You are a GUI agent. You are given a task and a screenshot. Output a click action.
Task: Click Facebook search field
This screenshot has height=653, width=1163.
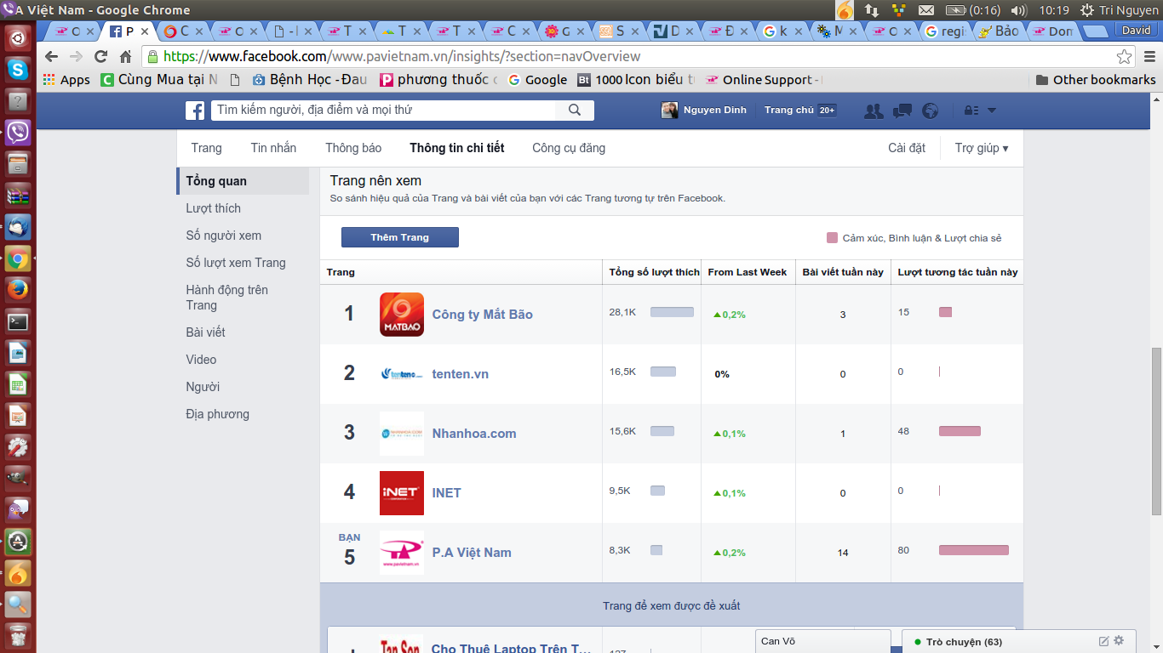pos(384,111)
